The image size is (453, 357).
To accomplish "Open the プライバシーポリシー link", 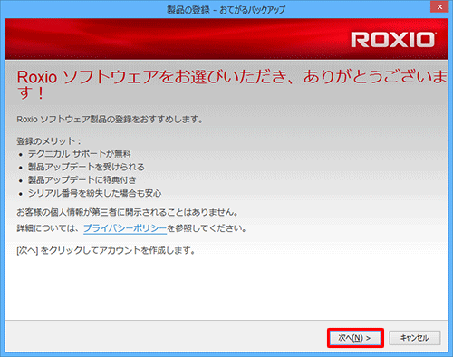I will click(x=125, y=228).
